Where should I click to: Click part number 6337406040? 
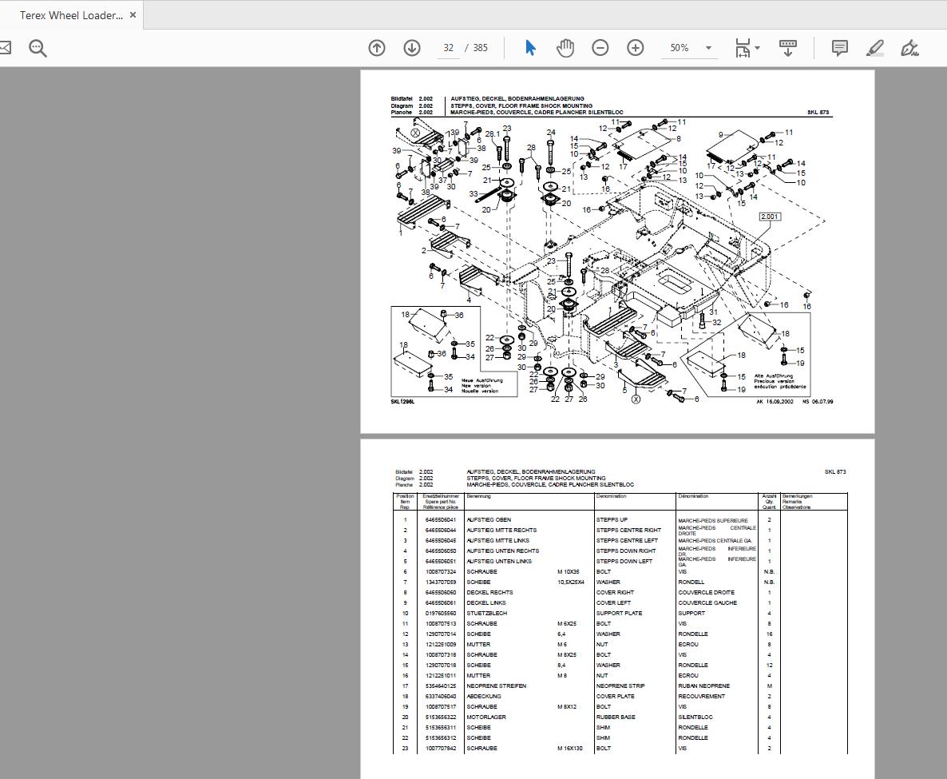440,696
